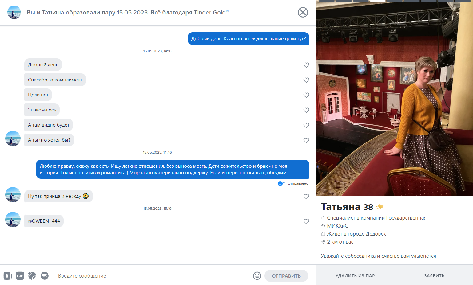
Task: Like the '@QWEEN_444' message
Action: 306,221
